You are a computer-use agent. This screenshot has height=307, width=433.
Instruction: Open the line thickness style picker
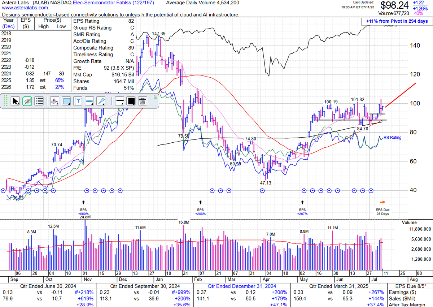tap(120, 101)
